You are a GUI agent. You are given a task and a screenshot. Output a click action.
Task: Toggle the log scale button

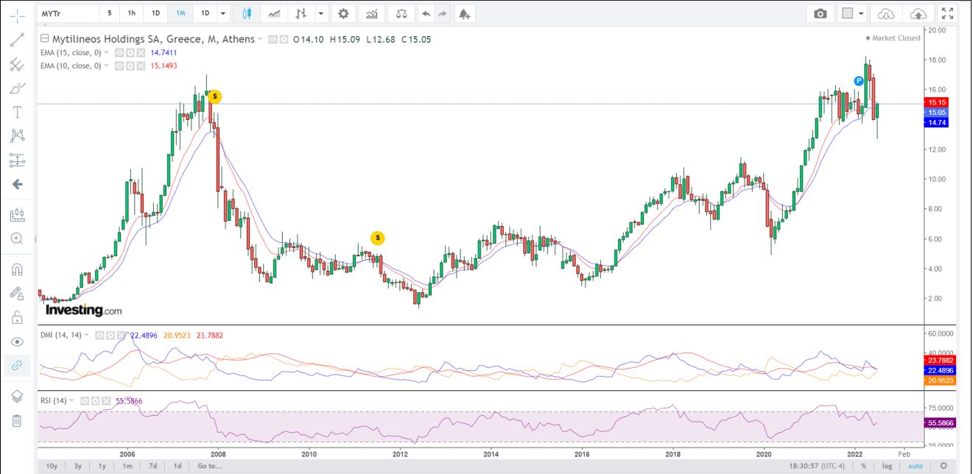coord(888,466)
